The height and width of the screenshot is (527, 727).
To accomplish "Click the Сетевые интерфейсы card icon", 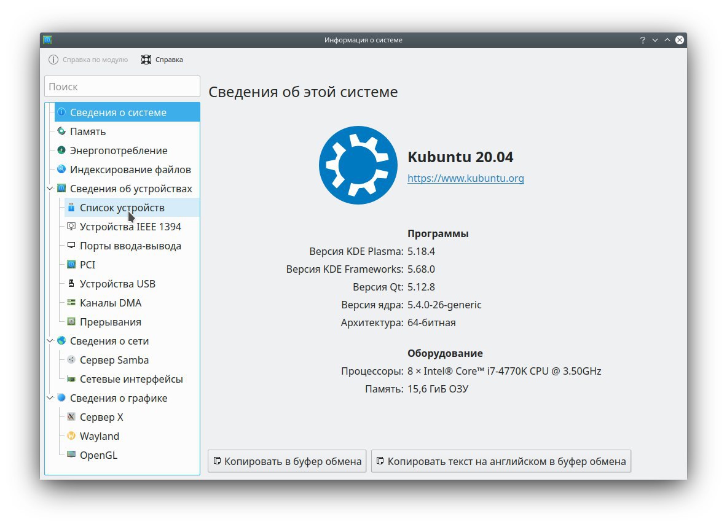I will tap(71, 379).
